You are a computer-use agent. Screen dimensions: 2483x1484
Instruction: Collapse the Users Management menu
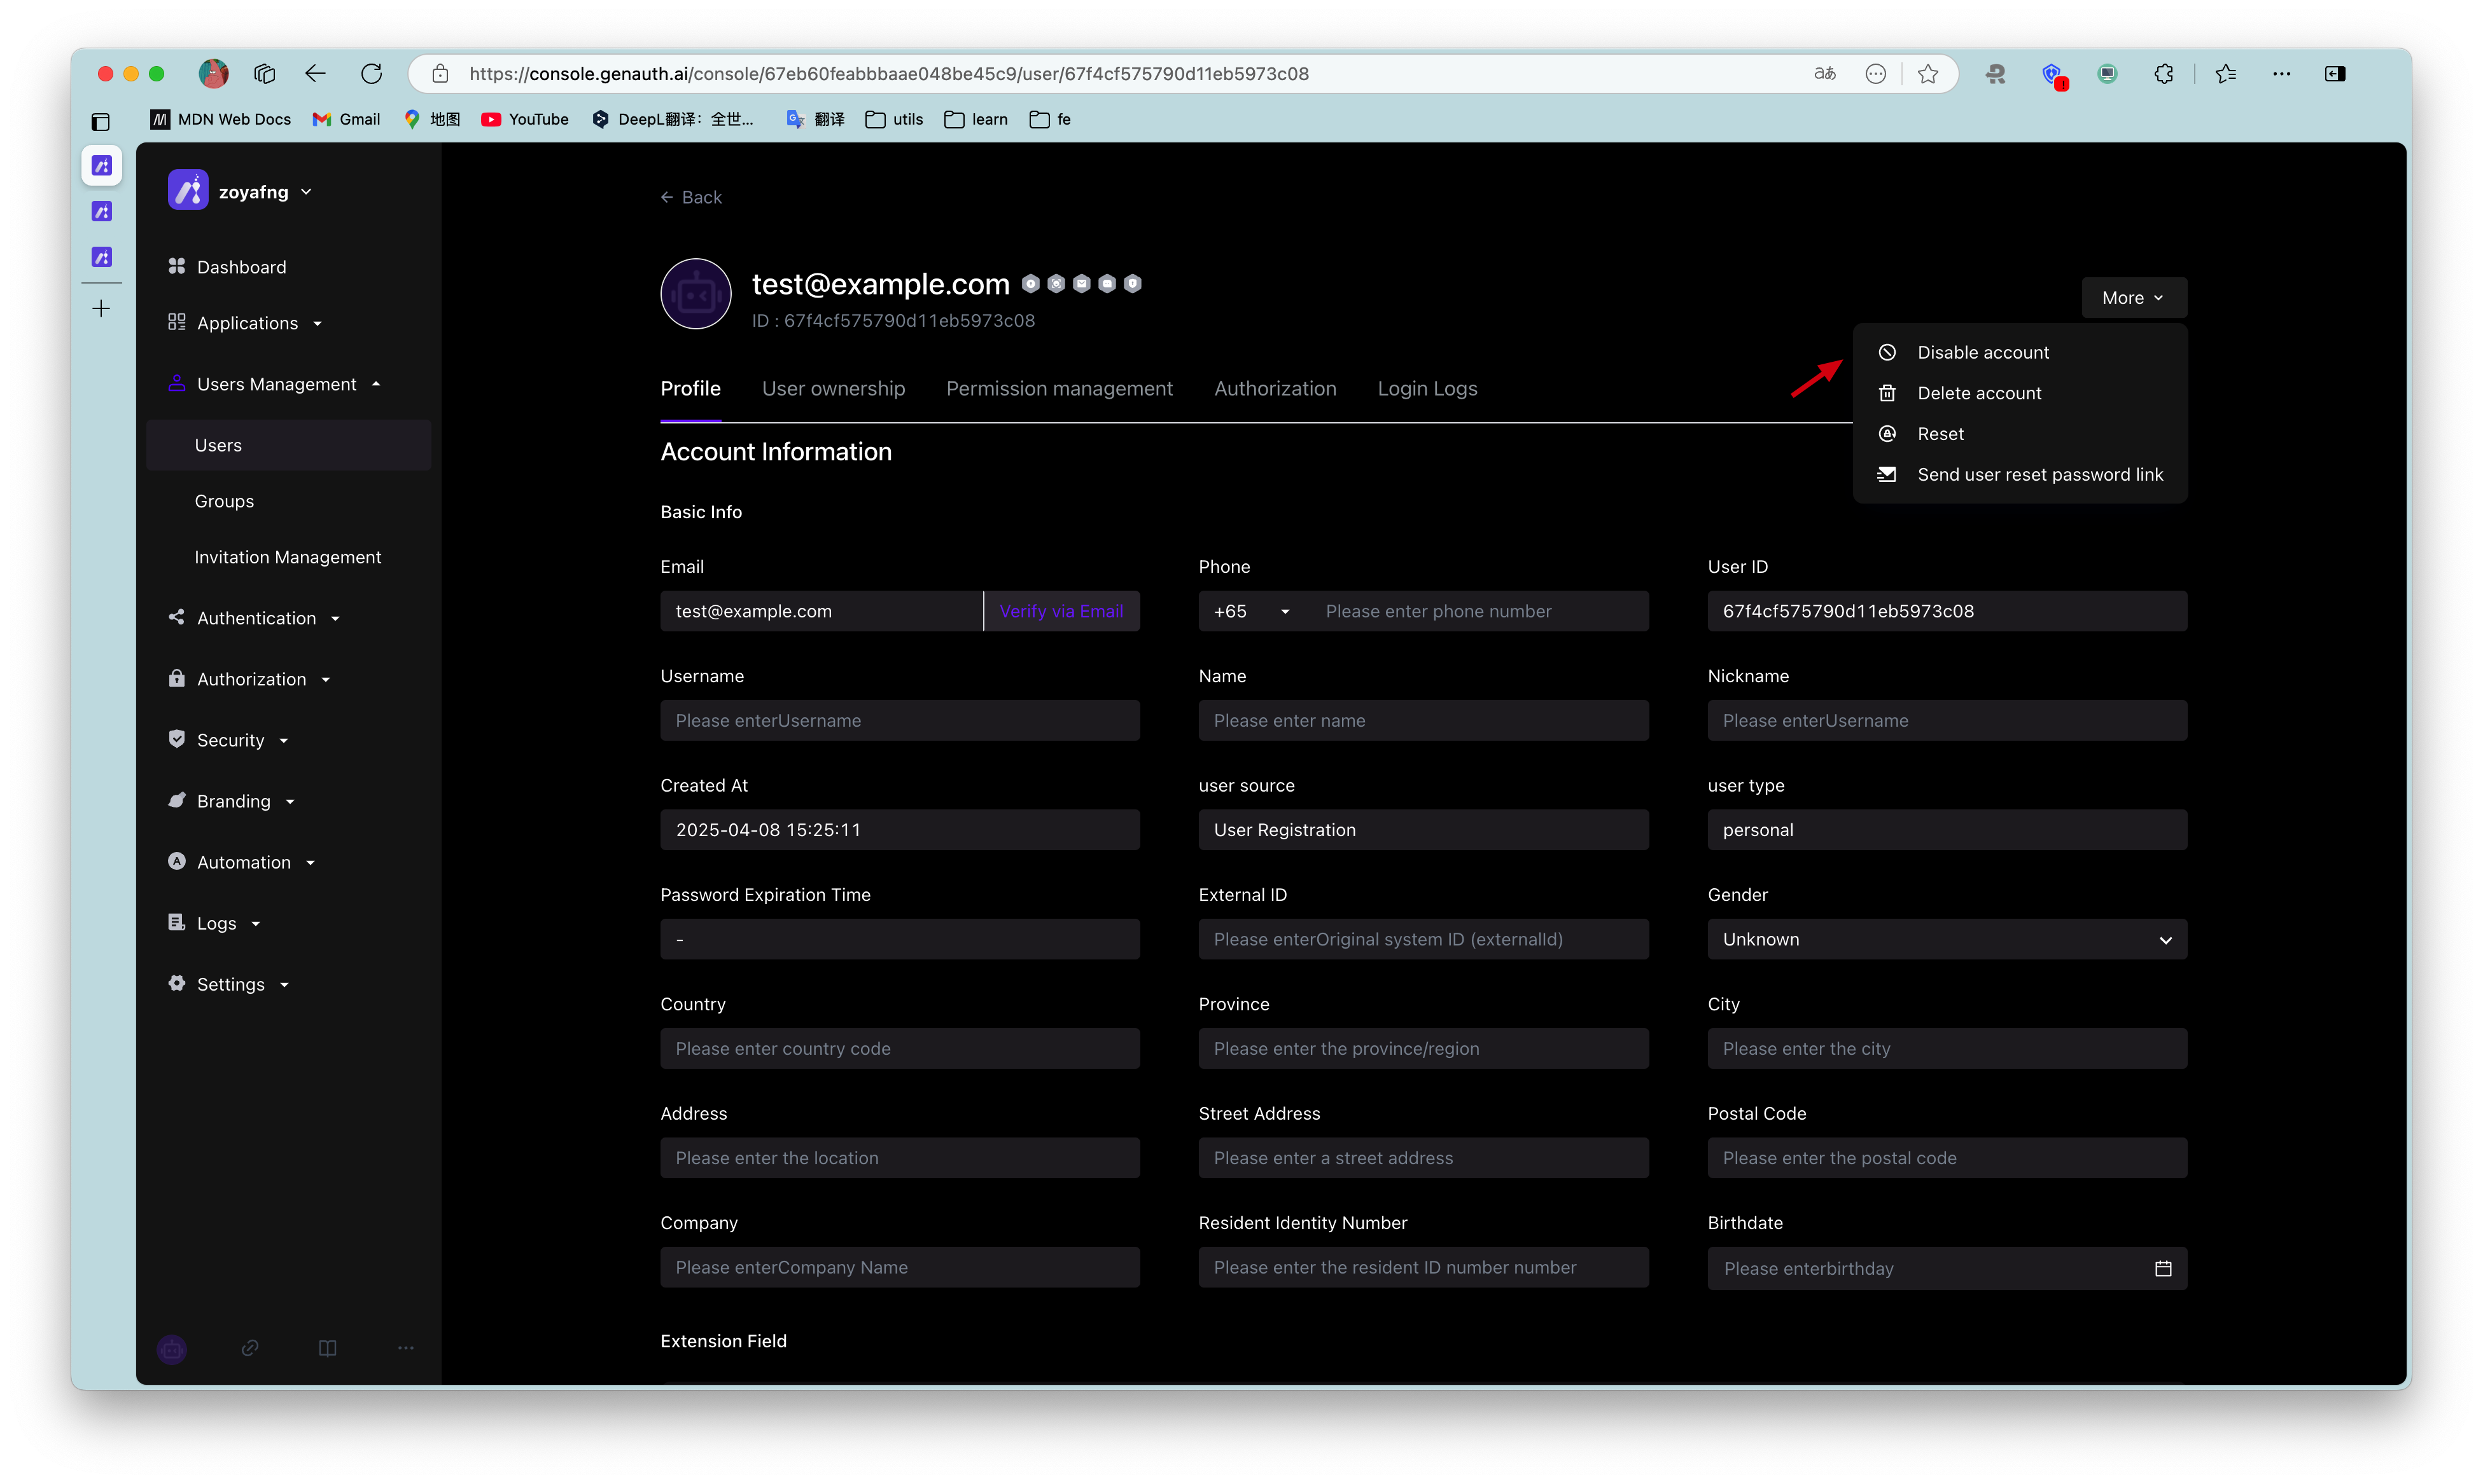click(x=375, y=384)
